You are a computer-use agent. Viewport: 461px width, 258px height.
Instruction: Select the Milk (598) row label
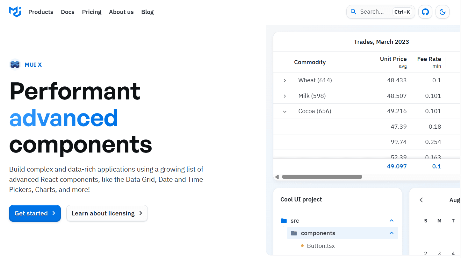pos(312,96)
